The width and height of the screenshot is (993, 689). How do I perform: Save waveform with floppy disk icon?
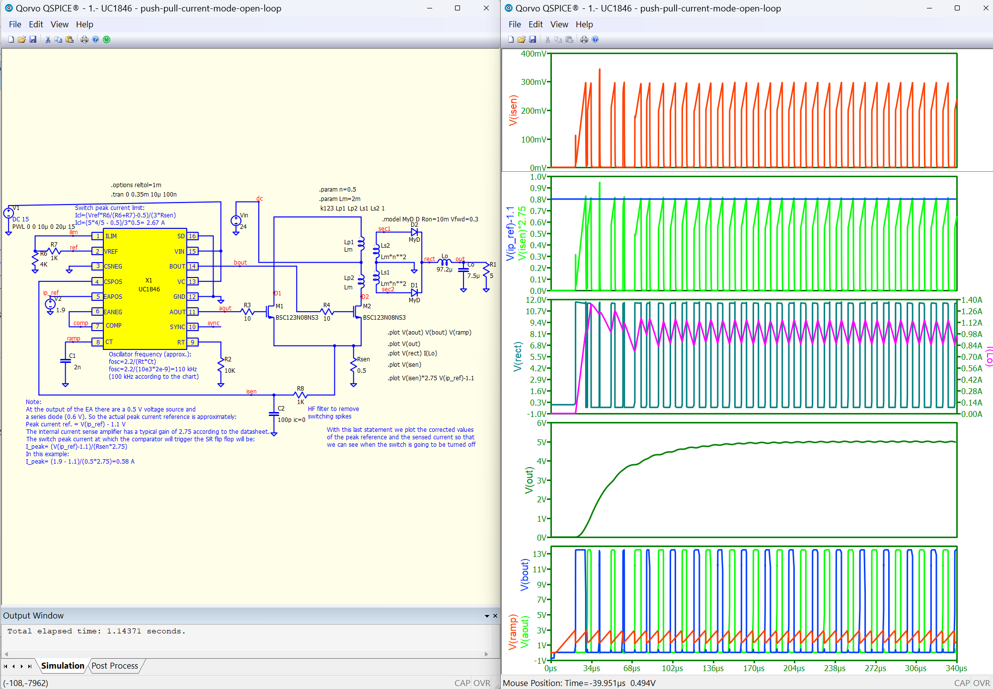coord(533,40)
